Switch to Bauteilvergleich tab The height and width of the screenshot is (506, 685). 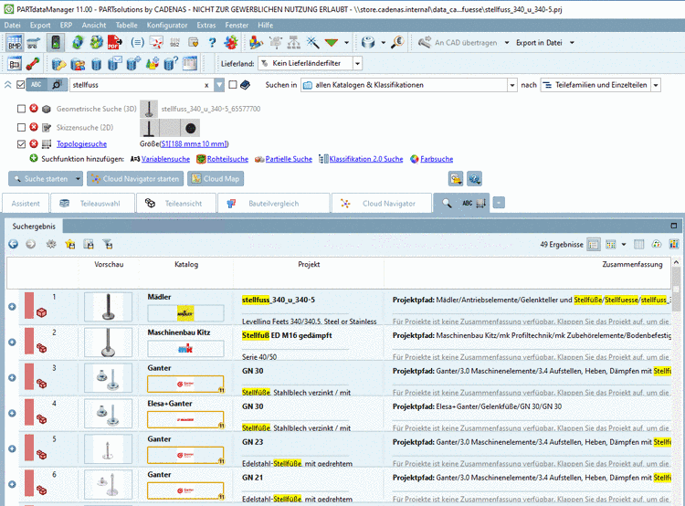pyautogui.click(x=273, y=203)
